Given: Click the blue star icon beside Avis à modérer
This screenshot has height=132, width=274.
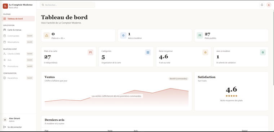Looking at the screenshot, I should click(x=123, y=35).
